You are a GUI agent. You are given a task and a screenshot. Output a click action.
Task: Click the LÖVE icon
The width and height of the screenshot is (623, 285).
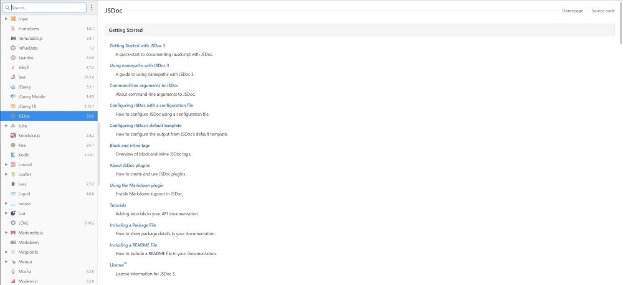point(13,223)
